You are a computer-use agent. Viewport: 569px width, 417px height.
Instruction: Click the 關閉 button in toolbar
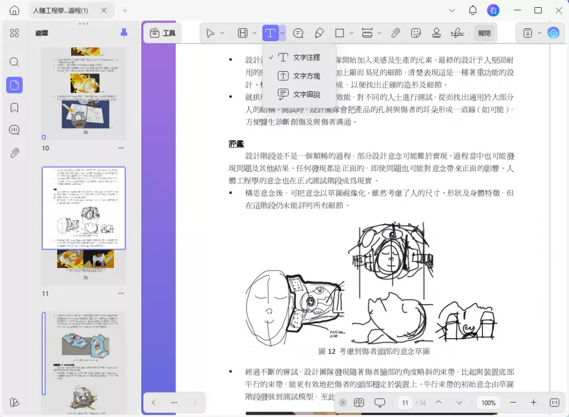pos(485,33)
